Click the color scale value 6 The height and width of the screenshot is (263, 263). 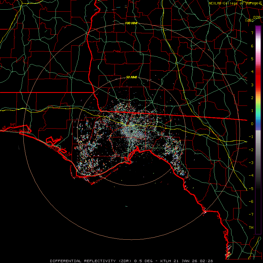tap(252, 46)
